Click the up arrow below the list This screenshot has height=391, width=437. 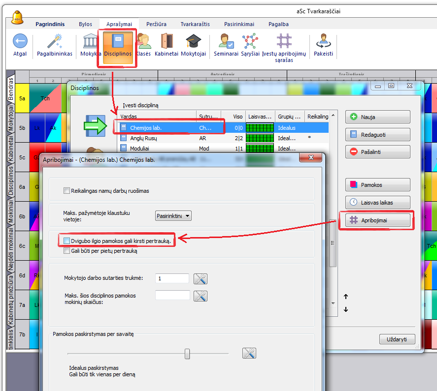[346, 297]
